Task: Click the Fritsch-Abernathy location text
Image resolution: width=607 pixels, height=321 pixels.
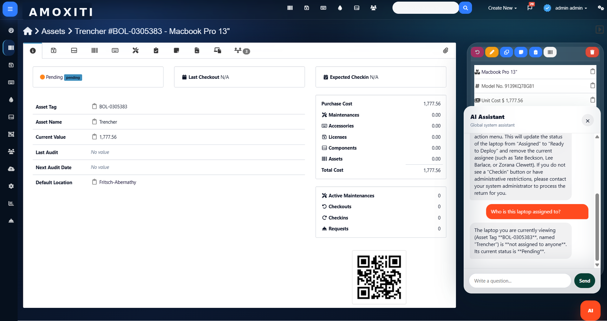Action: [x=118, y=182]
